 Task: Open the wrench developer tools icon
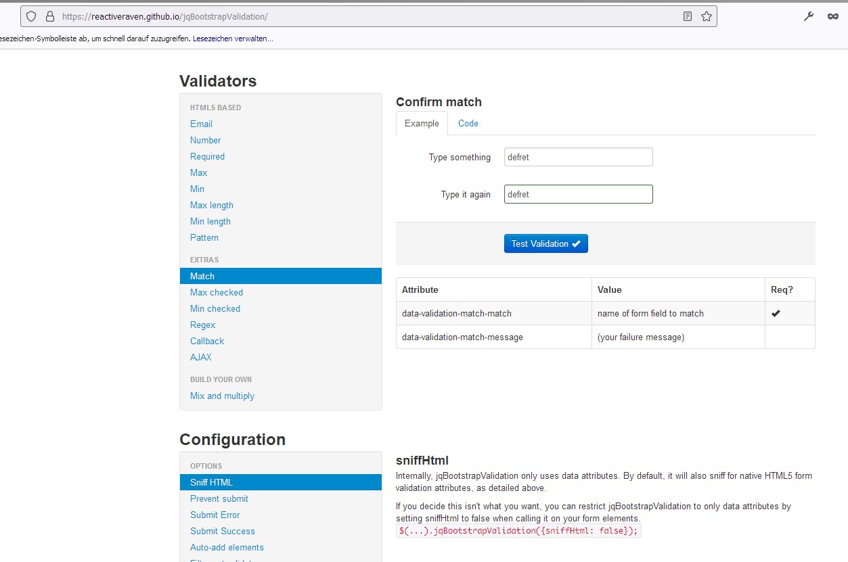click(809, 16)
